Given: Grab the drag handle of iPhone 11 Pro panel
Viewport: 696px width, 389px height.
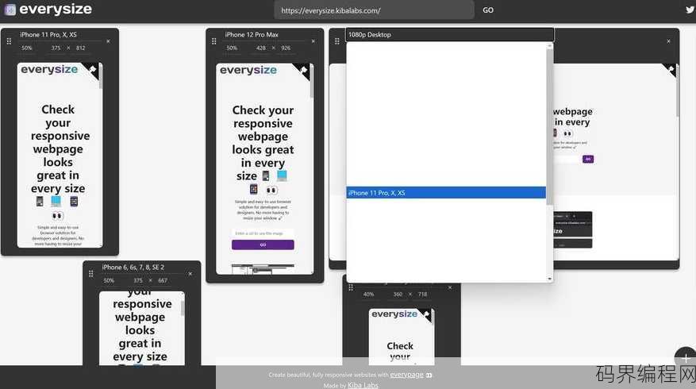Looking at the screenshot, I should (x=9, y=41).
